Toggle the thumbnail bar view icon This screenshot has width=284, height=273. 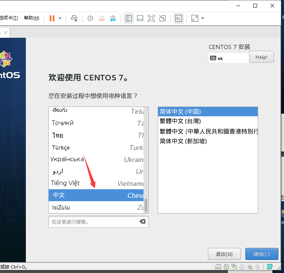point(140,18)
